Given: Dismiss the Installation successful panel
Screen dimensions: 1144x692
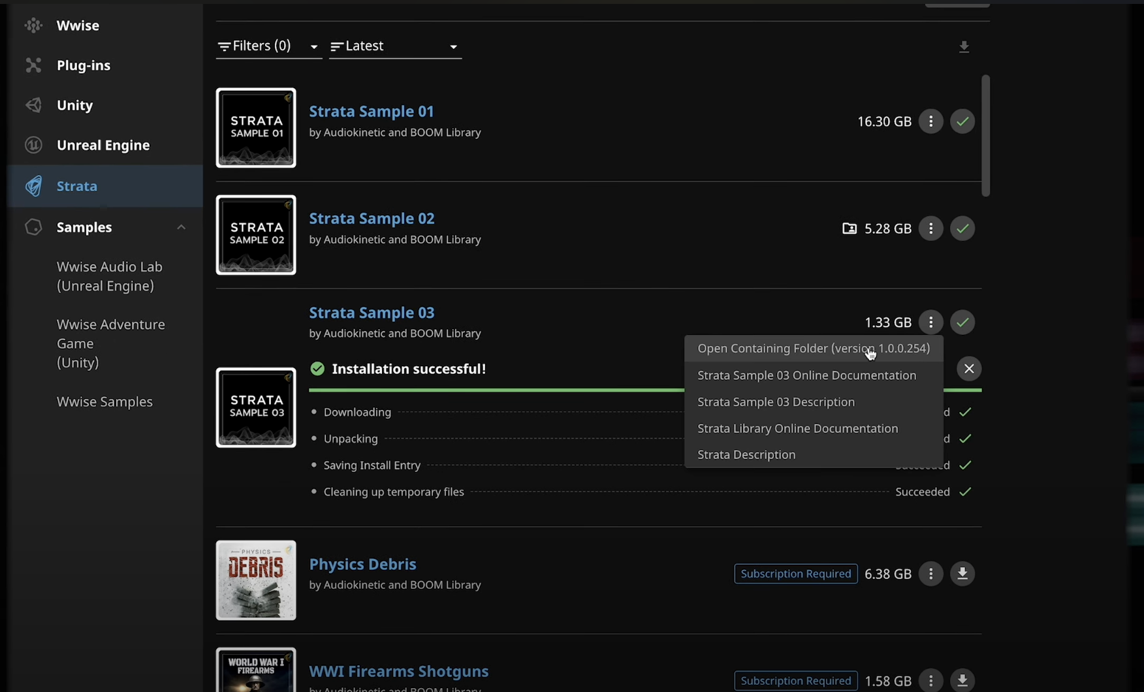Looking at the screenshot, I should pos(969,369).
